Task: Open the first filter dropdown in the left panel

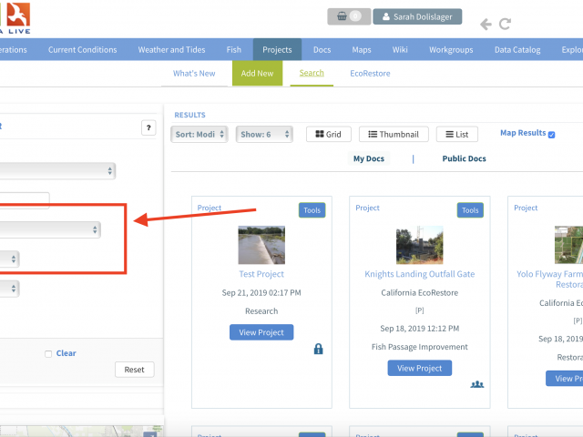Action: pos(57,171)
